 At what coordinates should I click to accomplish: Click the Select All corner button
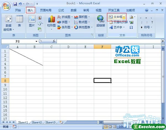point(5,47)
